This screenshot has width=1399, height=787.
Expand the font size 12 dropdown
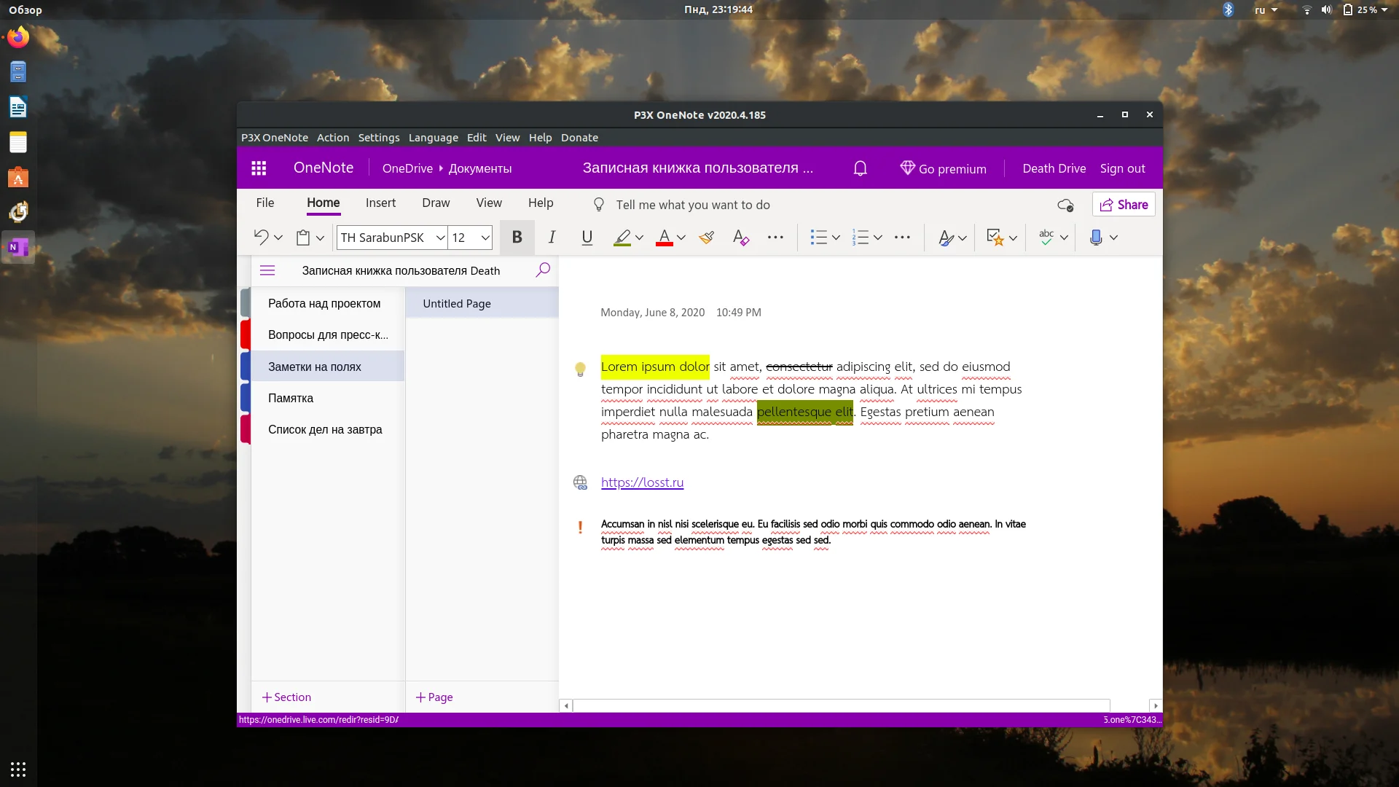pos(485,238)
